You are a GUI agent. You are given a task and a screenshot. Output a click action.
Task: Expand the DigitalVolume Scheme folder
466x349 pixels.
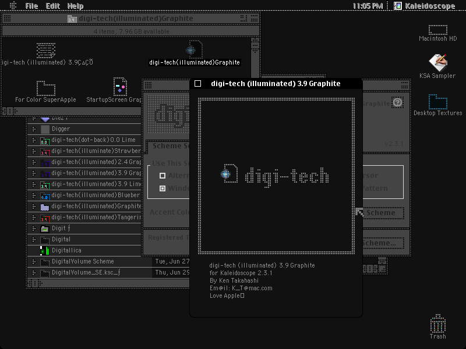click(x=34, y=262)
